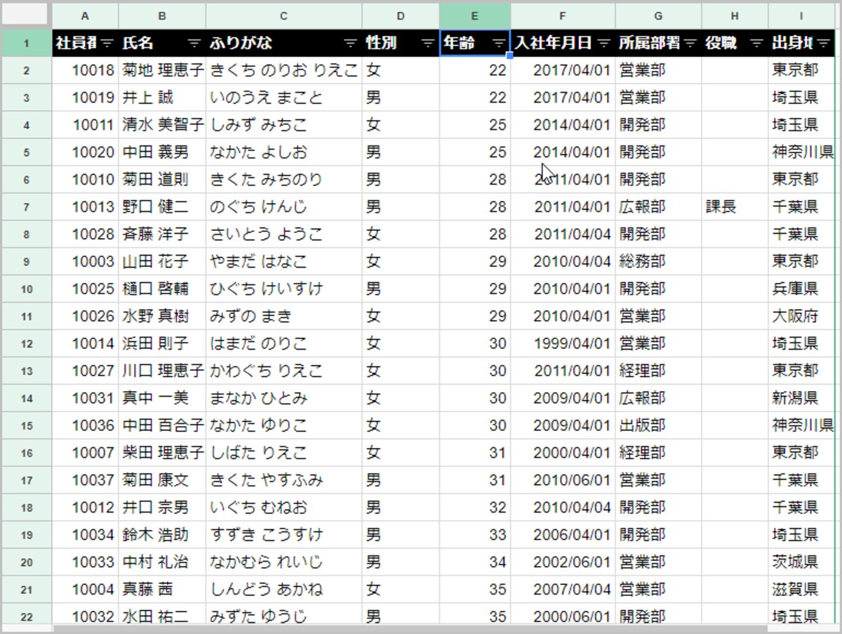Click cell 1999/04/01

coord(563,344)
